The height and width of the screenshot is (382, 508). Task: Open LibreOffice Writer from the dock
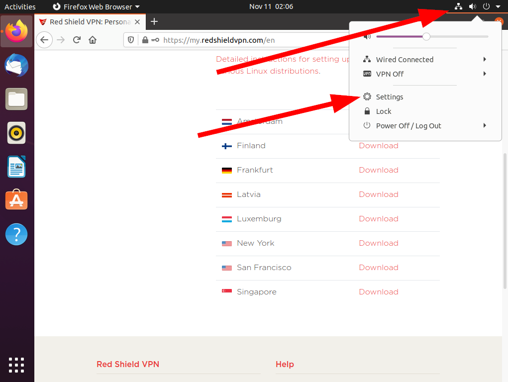pos(16,167)
